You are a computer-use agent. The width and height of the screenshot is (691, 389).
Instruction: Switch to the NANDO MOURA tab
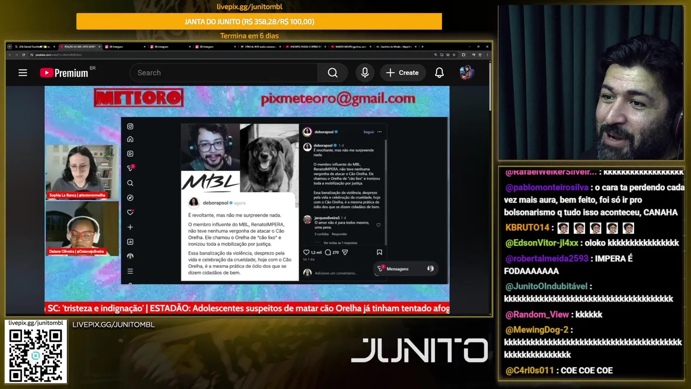click(x=351, y=46)
